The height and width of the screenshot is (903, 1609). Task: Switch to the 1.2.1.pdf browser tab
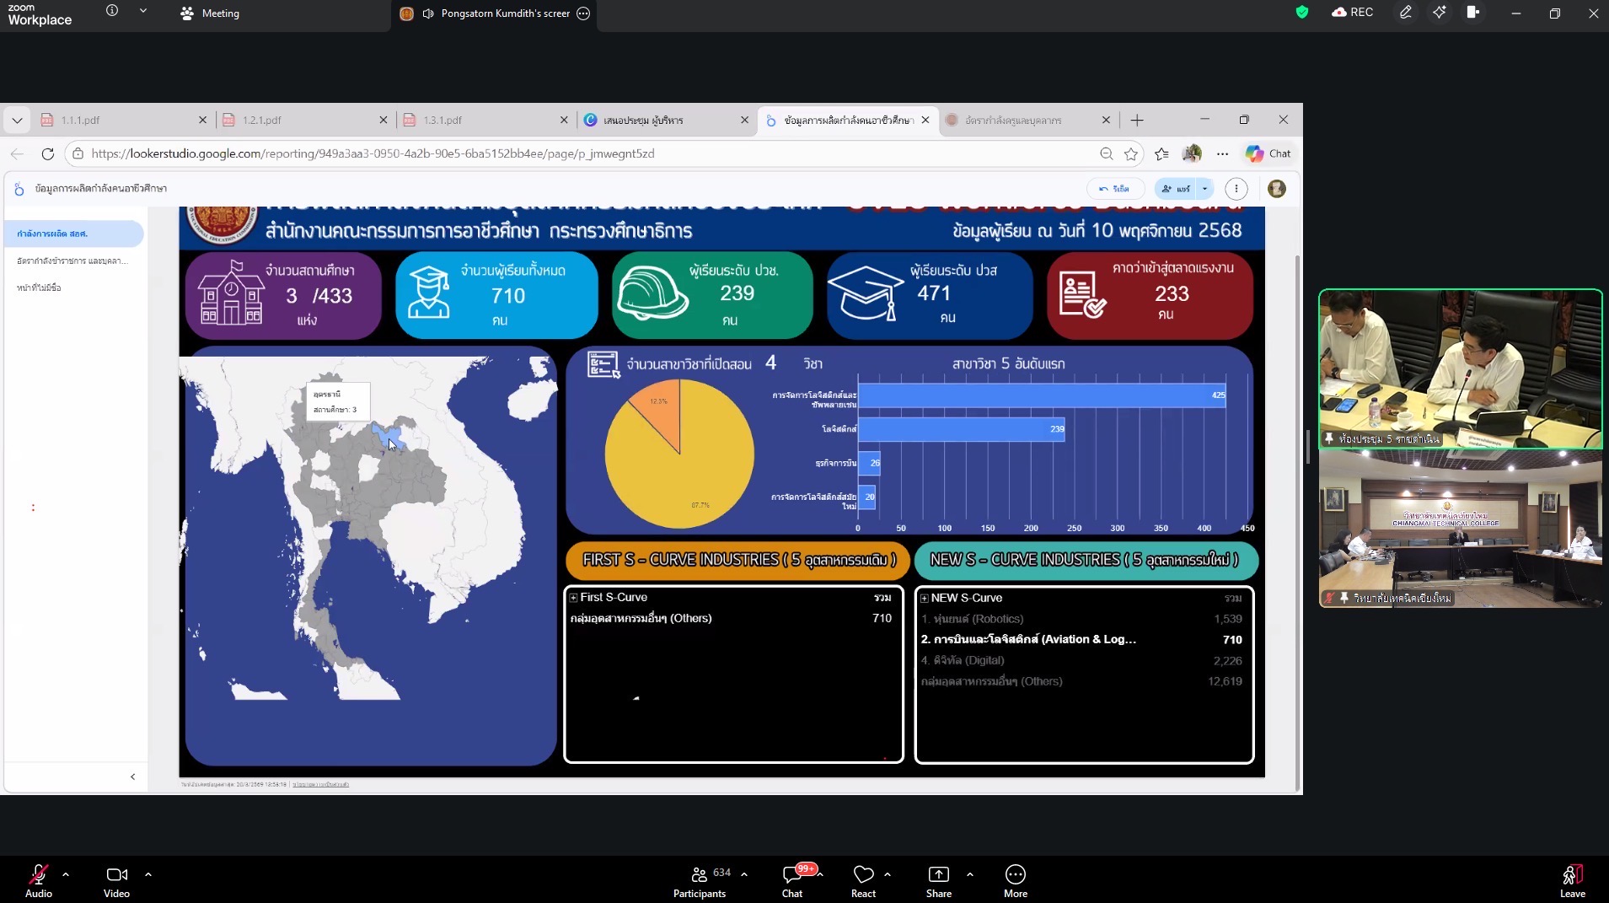(x=262, y=121)
